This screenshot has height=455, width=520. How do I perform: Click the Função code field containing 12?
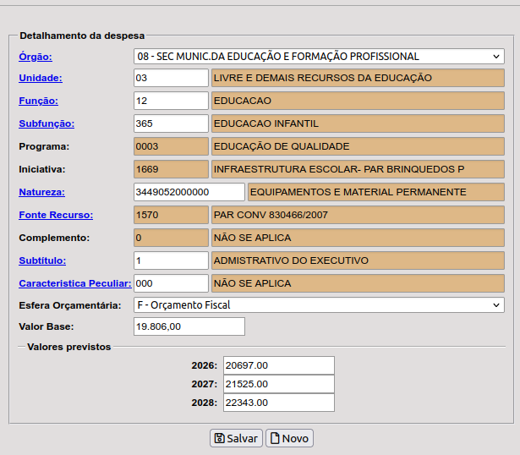click(171, 101)
